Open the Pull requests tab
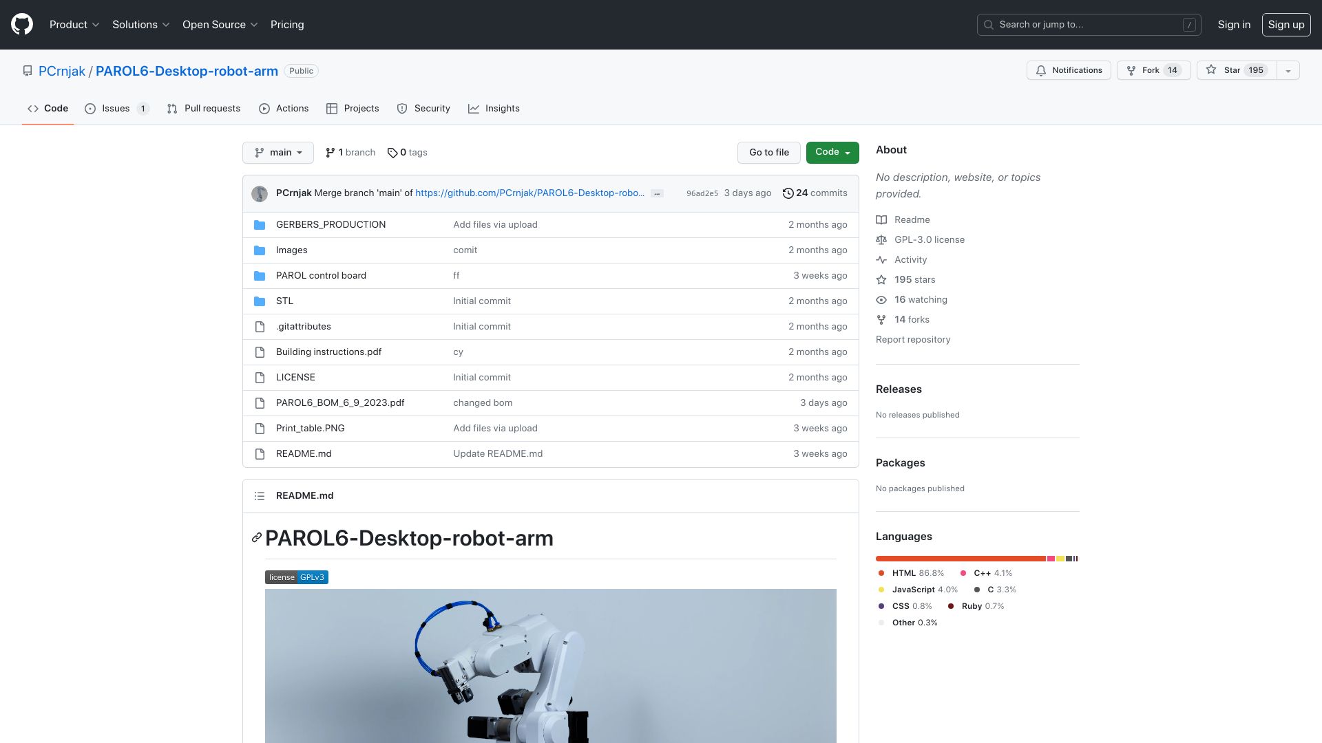The width and height of the screenshot is (1322, 743). (203, 109)
